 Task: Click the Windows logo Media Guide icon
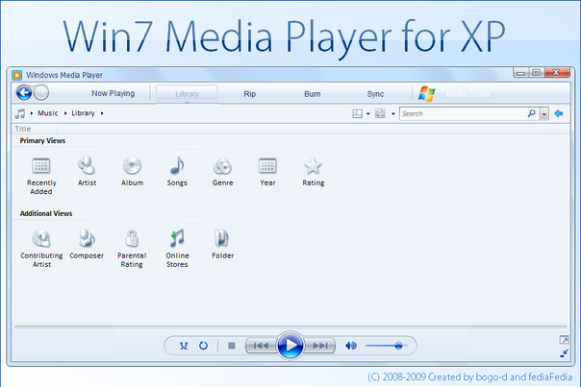(x=426, y=93)
